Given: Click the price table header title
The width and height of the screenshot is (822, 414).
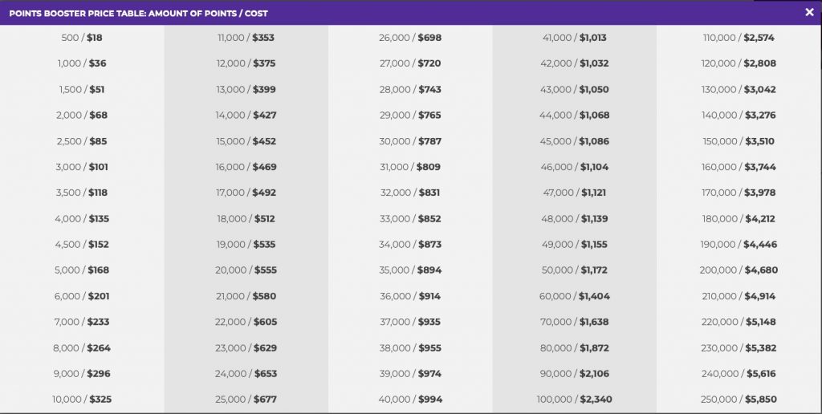Looking at the screenshot, I should click(x=138, y=13).
